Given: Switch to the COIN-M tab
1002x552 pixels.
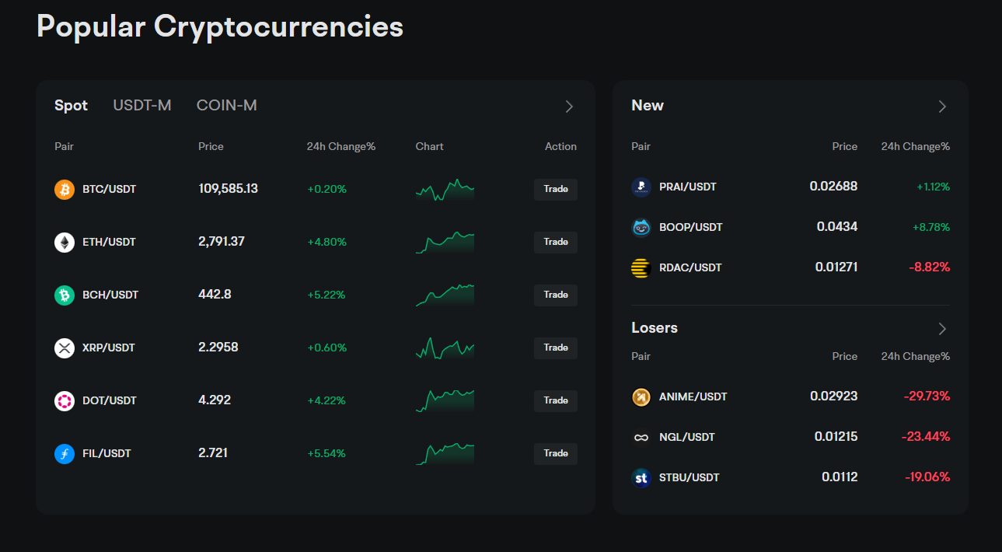Looking at the screenshot, I should tap(226, 105).
